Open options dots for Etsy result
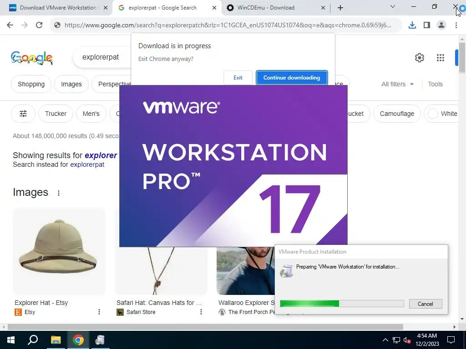 (x=99, y=312)
